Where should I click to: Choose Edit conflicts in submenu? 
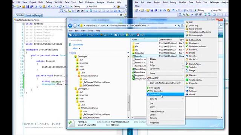195,40
